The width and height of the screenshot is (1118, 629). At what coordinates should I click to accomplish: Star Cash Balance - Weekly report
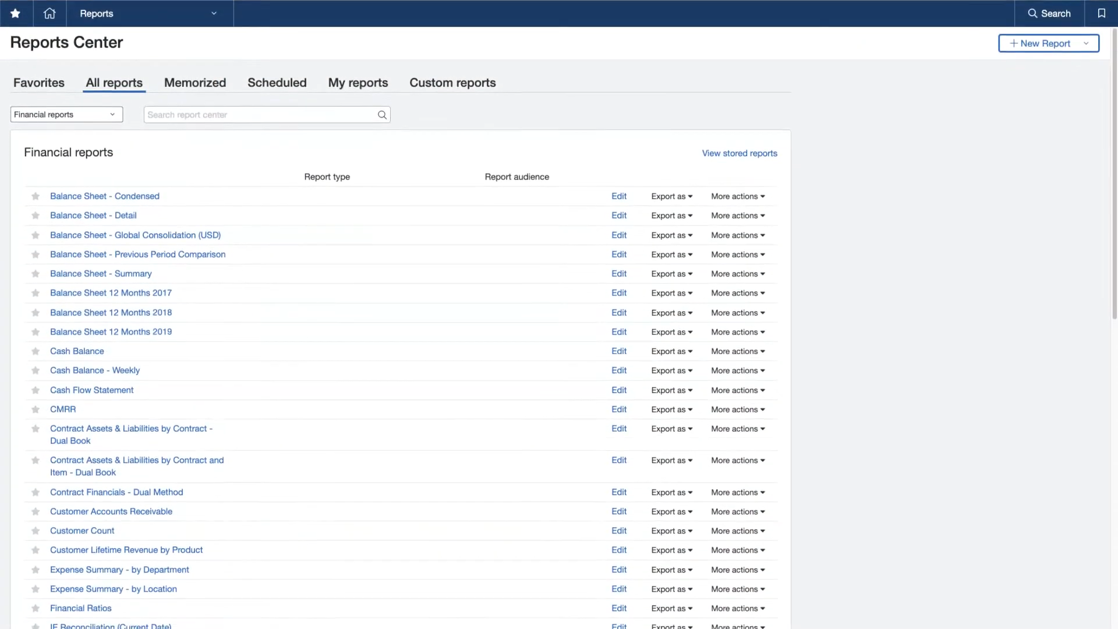point(36,370)
